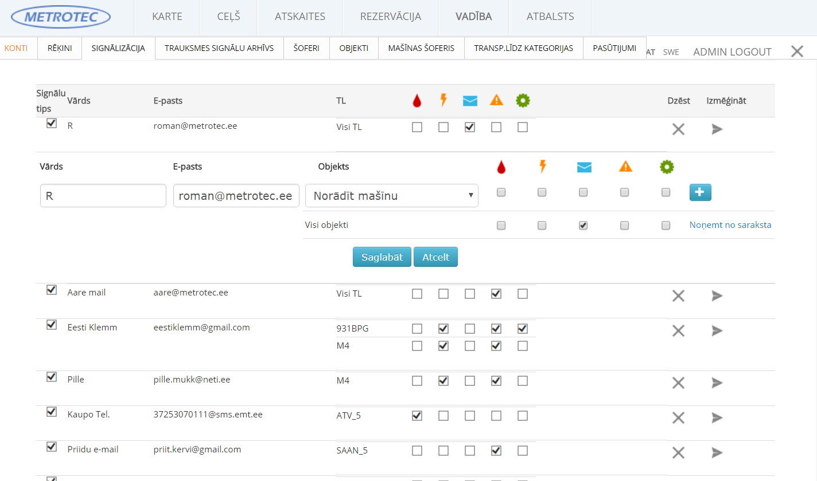Viewport: 817px width, 481px height.
Task: Switch to the ŠOFERI tab
Action: coord(306,48)
